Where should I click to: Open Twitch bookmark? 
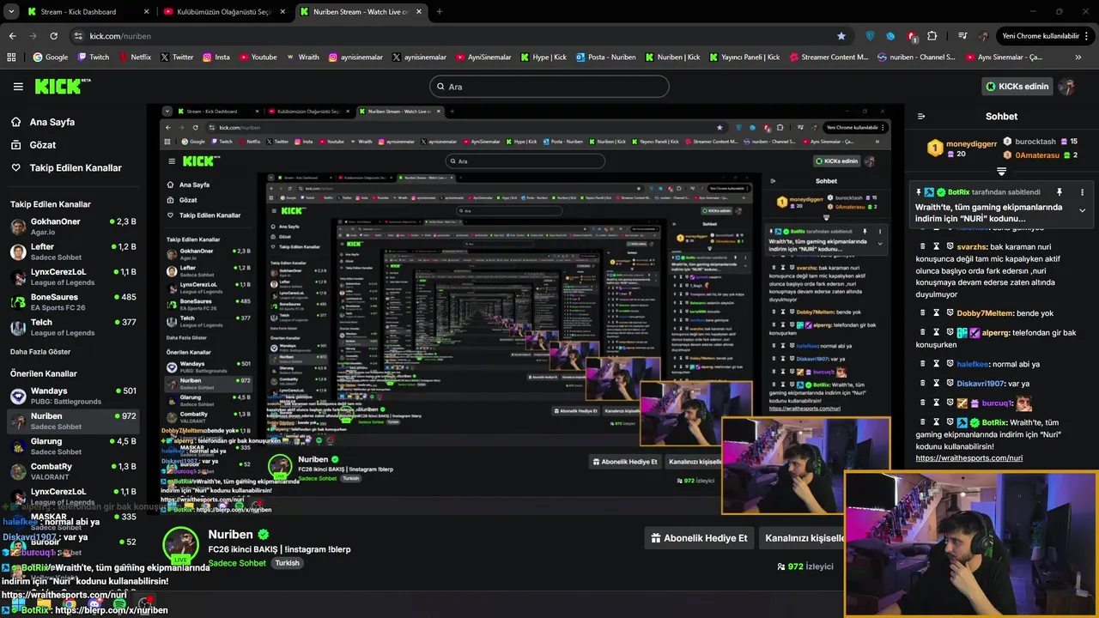(x=94, y=58)
